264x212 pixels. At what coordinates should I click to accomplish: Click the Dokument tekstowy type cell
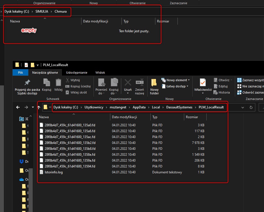coord(167,172)
